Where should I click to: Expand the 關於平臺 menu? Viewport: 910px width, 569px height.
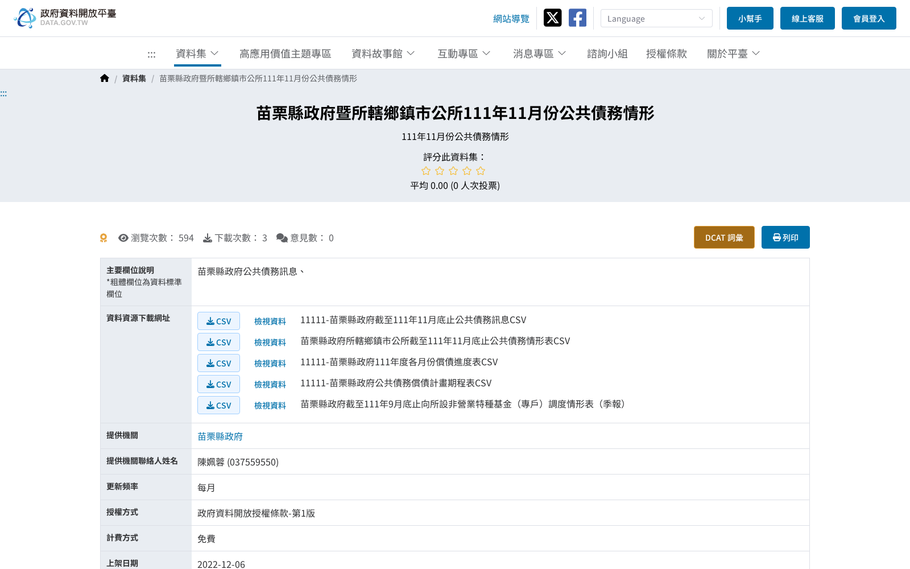(734, 53)
